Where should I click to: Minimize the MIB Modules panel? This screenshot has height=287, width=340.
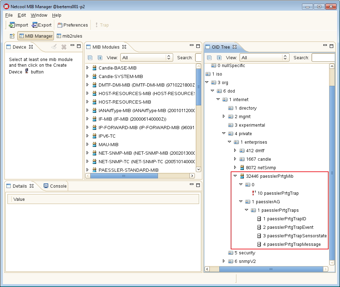tap(191, 45)
